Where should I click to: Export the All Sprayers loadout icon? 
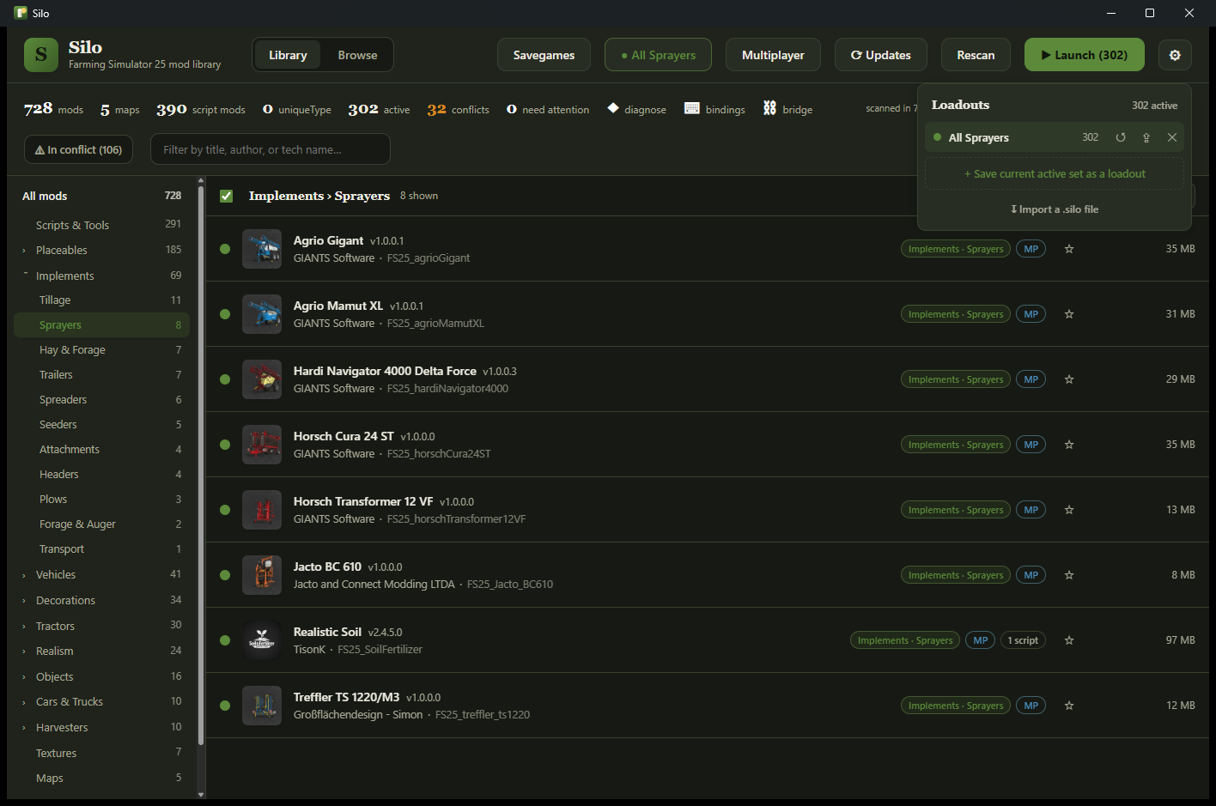tap(1146, 137)
